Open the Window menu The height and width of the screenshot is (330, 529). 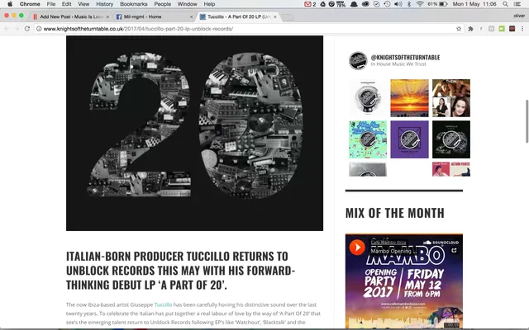pyautogui.click(x=188, y=4)
